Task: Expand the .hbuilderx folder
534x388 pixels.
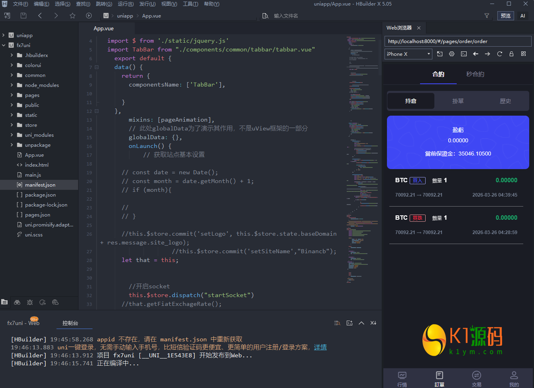Action: pos(12,55)
